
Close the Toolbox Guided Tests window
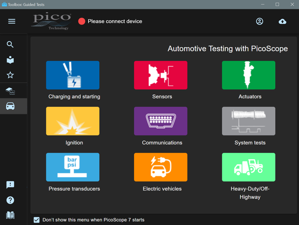pyautogui.click(x=292, y=5)
